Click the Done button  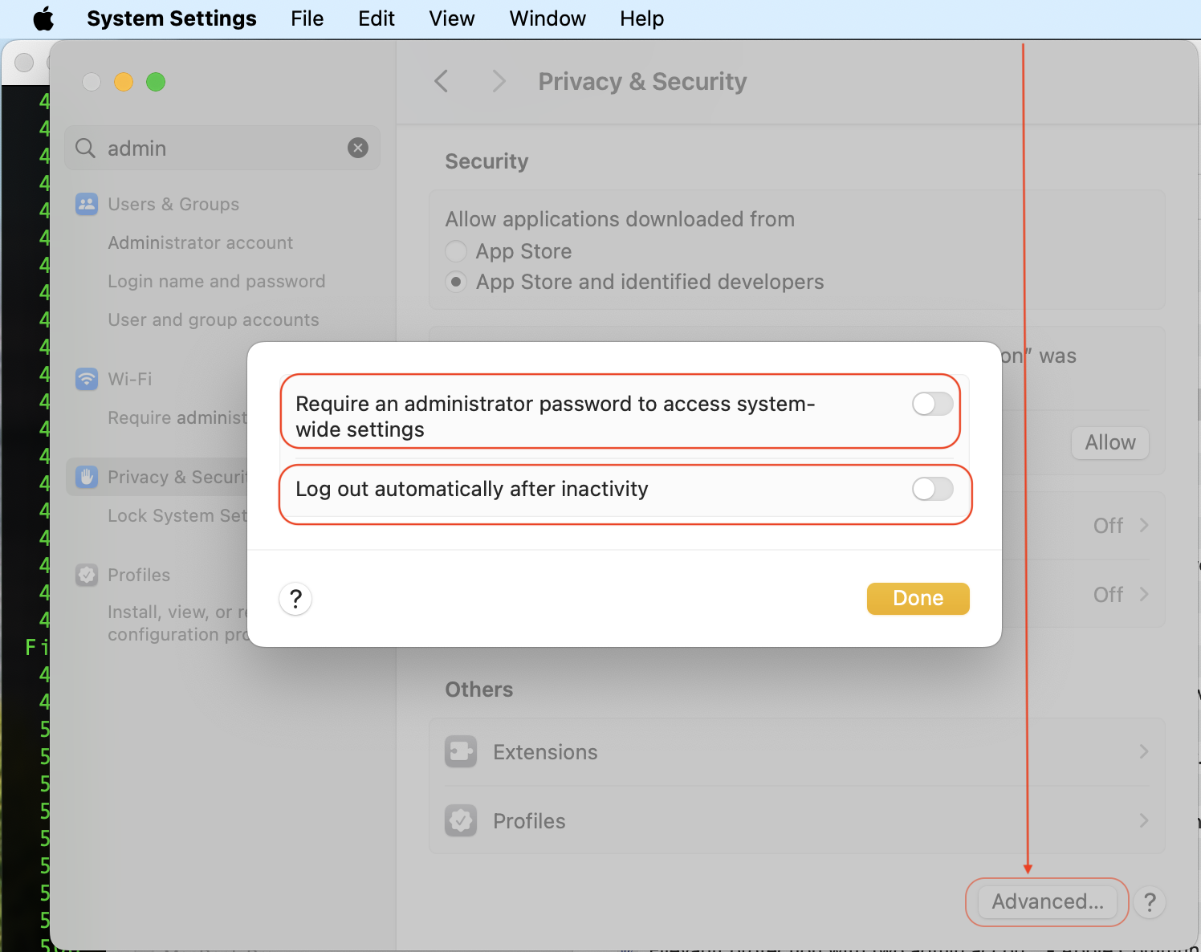pos(918,598)
